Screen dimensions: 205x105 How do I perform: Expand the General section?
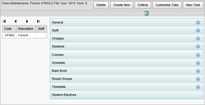(x=127, y=22)
